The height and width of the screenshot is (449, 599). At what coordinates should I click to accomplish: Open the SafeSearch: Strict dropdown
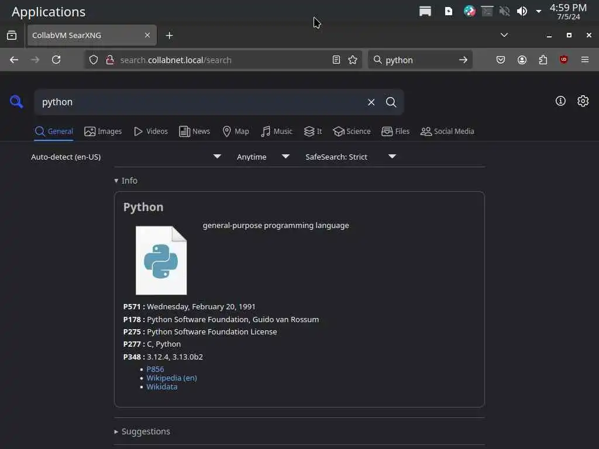[350, 157]
